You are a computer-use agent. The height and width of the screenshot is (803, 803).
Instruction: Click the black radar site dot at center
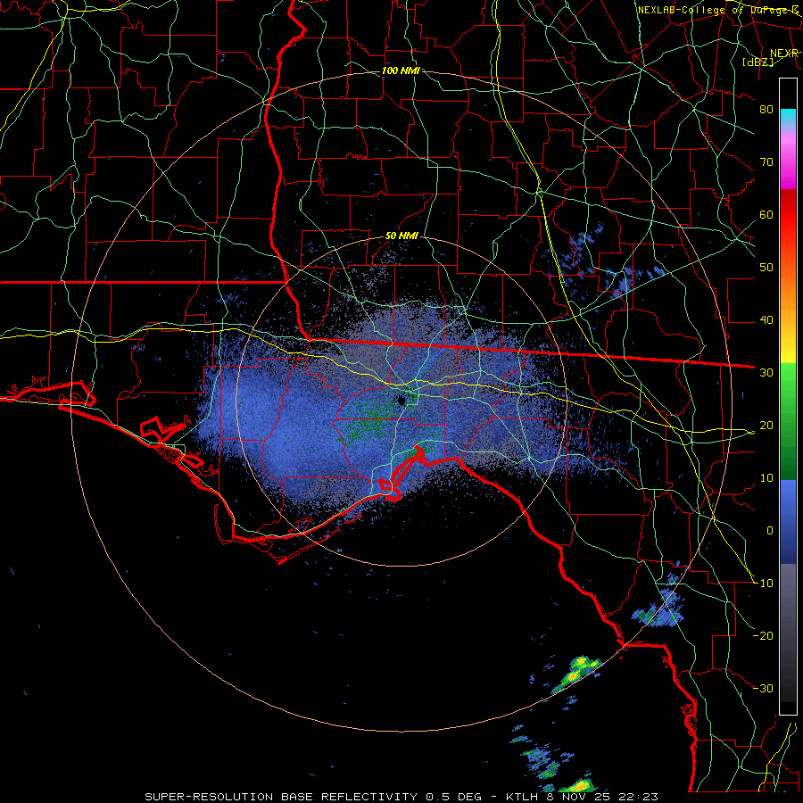[x=402, y=401]
